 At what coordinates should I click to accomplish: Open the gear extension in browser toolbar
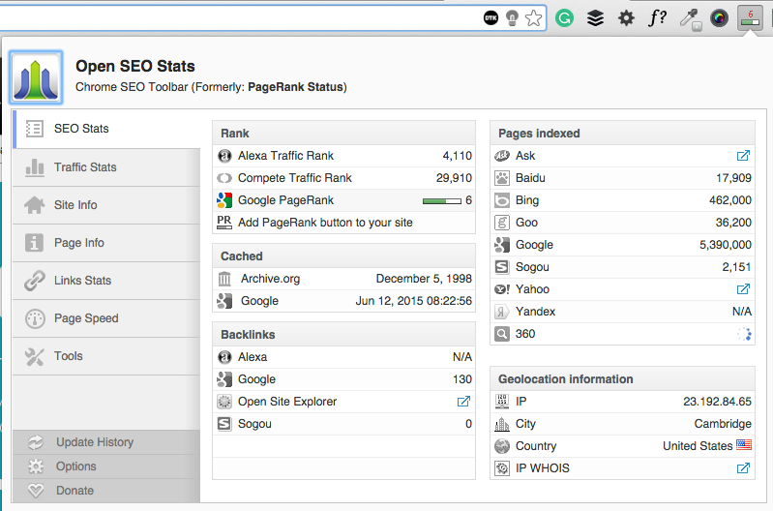coord(627,17)
